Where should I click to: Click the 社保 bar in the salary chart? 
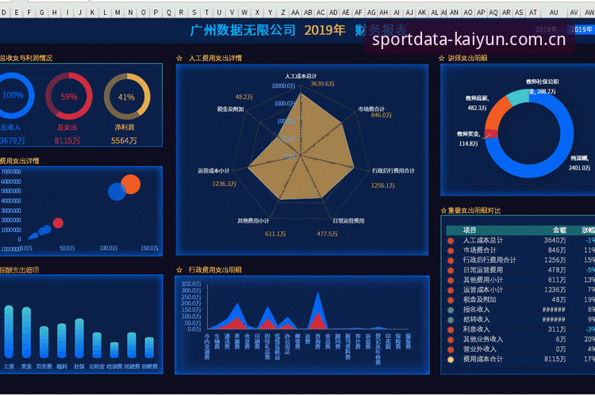click(x=79, y=338)
